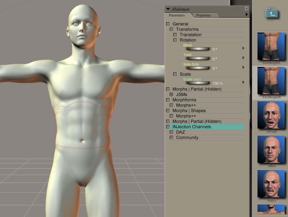Click the Twist value 0°
The height and width of the screenshot is (217, 288).
pyautogui.click(x=215, y=59)
